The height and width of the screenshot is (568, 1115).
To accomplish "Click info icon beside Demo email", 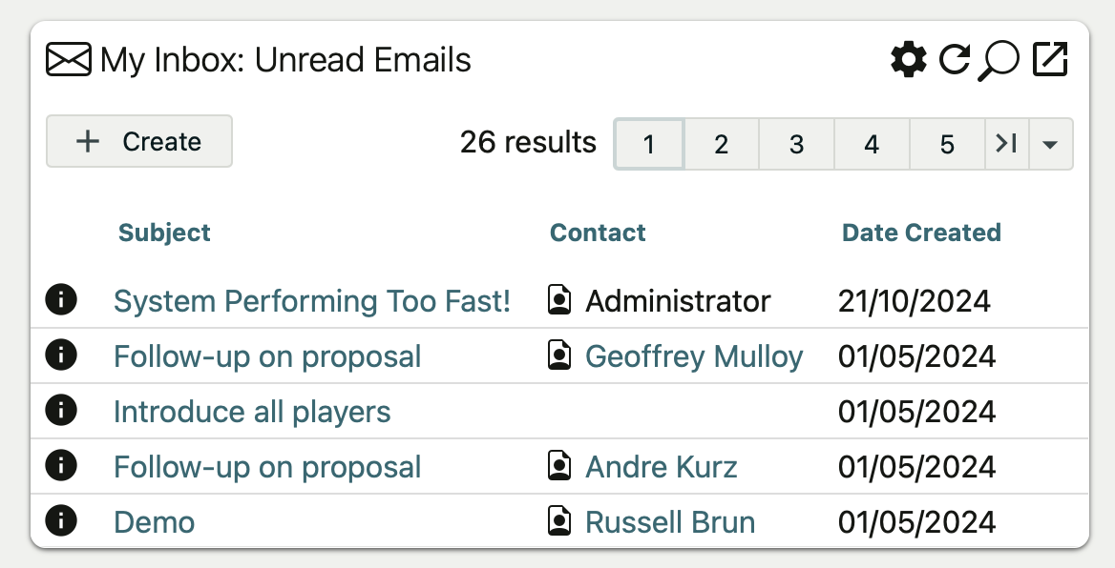I will [61, 521].
